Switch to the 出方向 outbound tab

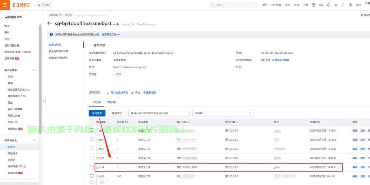[111, 102]
